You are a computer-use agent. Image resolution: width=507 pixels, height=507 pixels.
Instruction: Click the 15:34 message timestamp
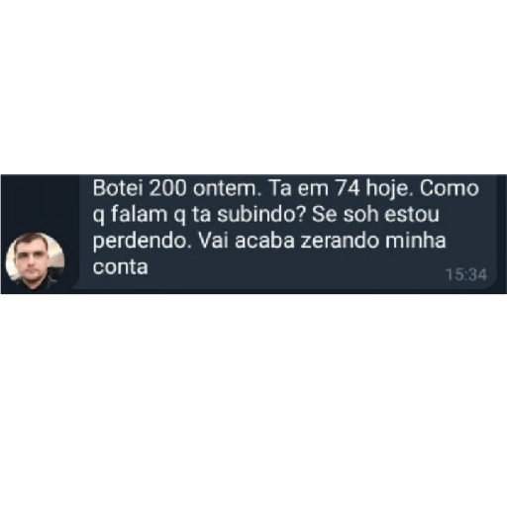click(x=466, y=274)
